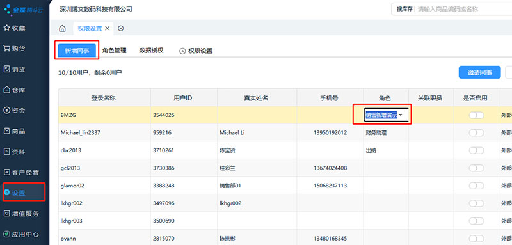Open the 应用中心 app center sidebar item
This screenshot has height=245, width=512.
coord(21,234)
